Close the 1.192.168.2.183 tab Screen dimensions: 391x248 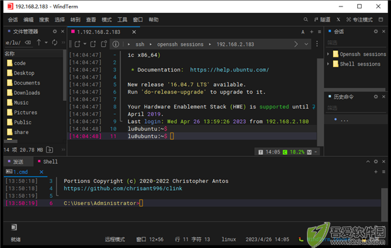tap(134, 32)
